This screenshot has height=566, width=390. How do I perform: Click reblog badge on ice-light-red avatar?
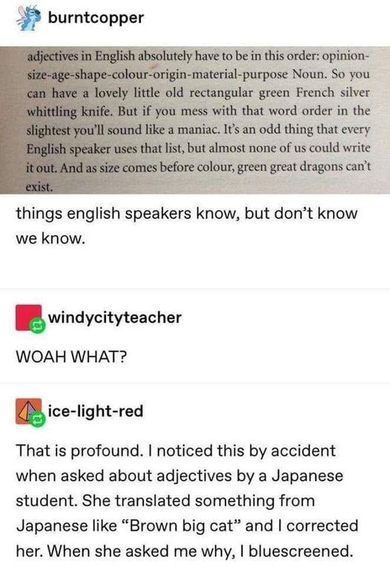coord(37,419)
